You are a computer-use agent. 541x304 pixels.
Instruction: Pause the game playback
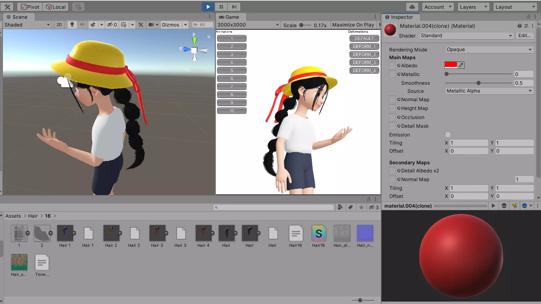tap(221, 7)
